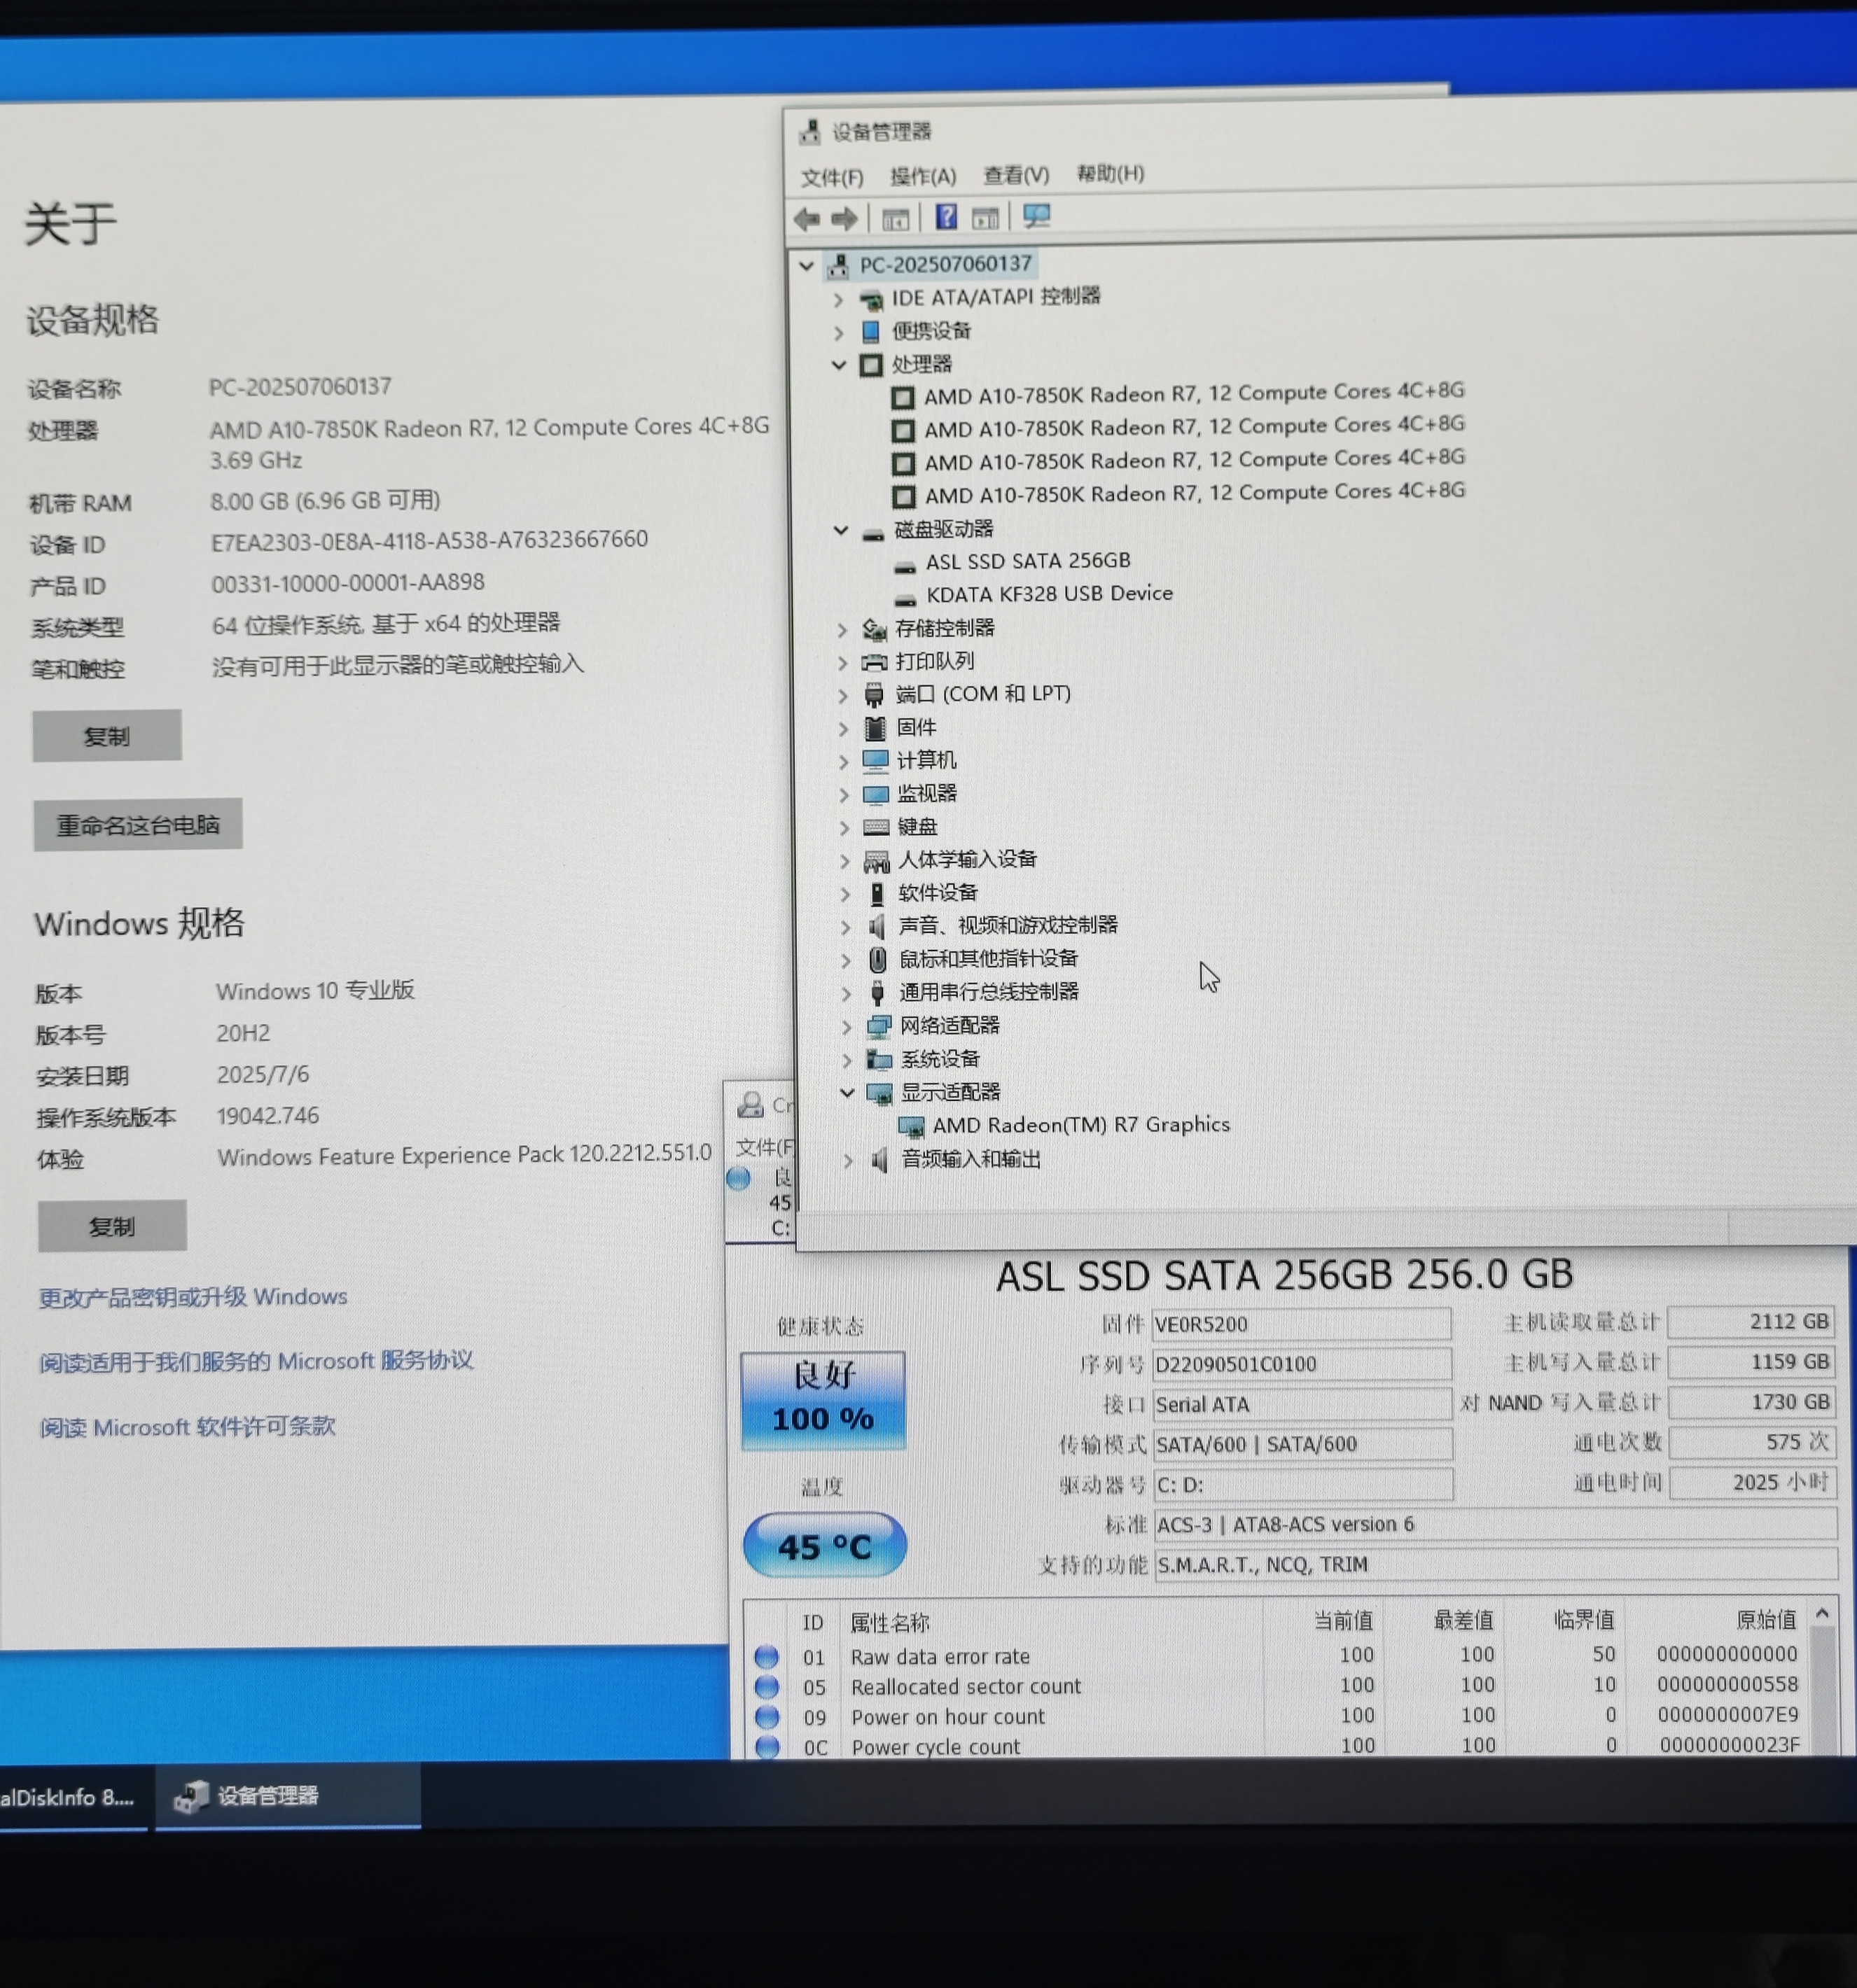Click the 通电时间 2025 小时 value field

1753,1482
